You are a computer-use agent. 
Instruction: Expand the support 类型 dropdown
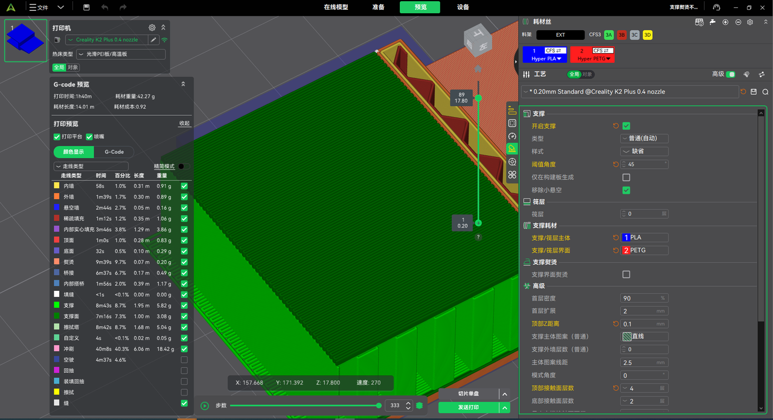coord(644,138)
